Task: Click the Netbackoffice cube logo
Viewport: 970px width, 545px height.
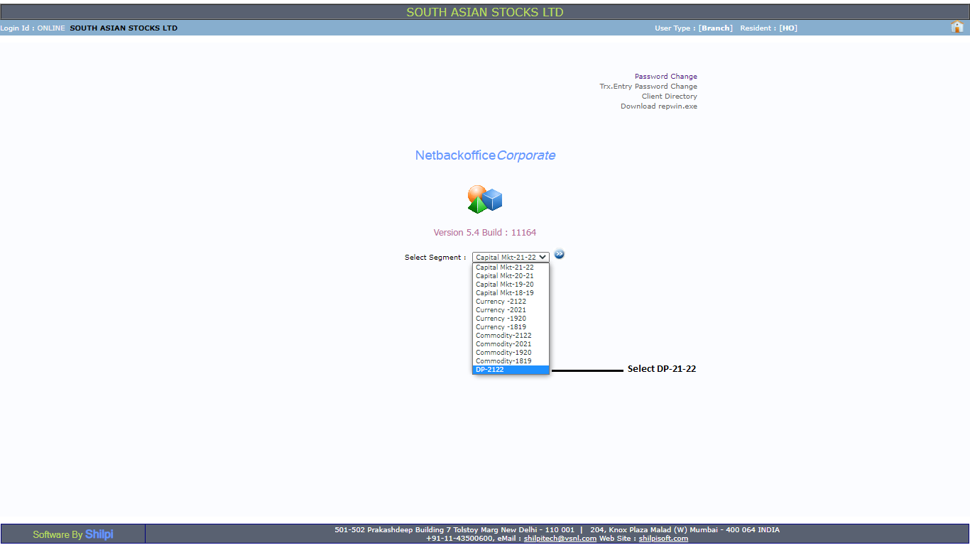Action: point(485,199)
